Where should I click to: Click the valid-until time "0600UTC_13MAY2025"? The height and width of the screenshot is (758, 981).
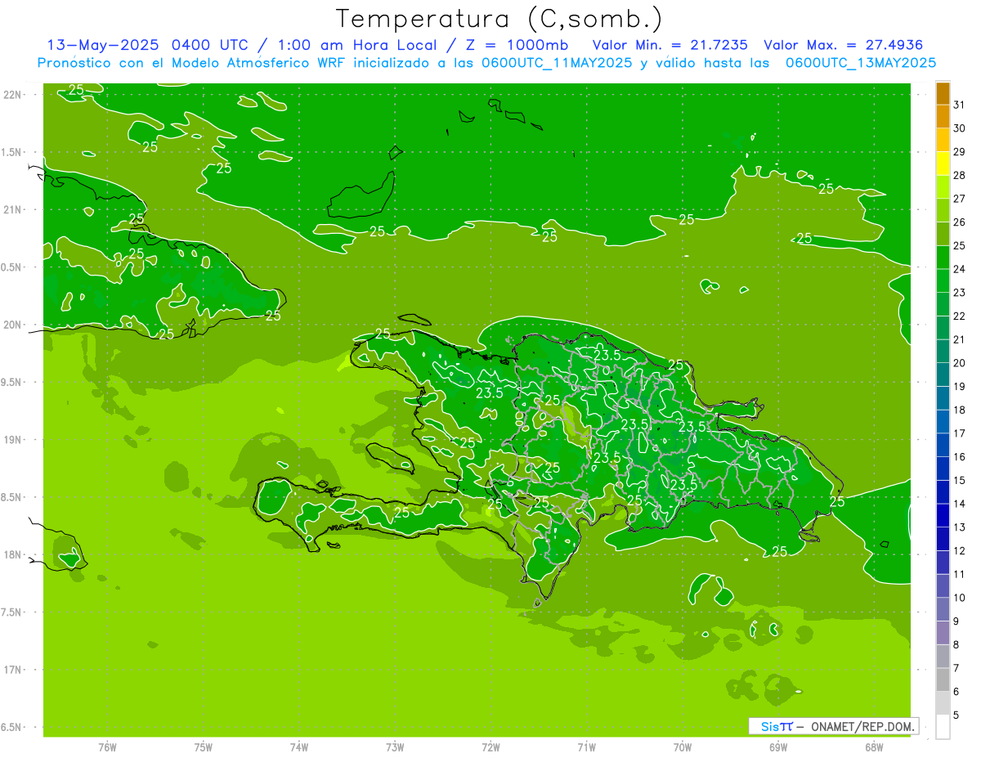pyautogui.click(x=860, y=63)
